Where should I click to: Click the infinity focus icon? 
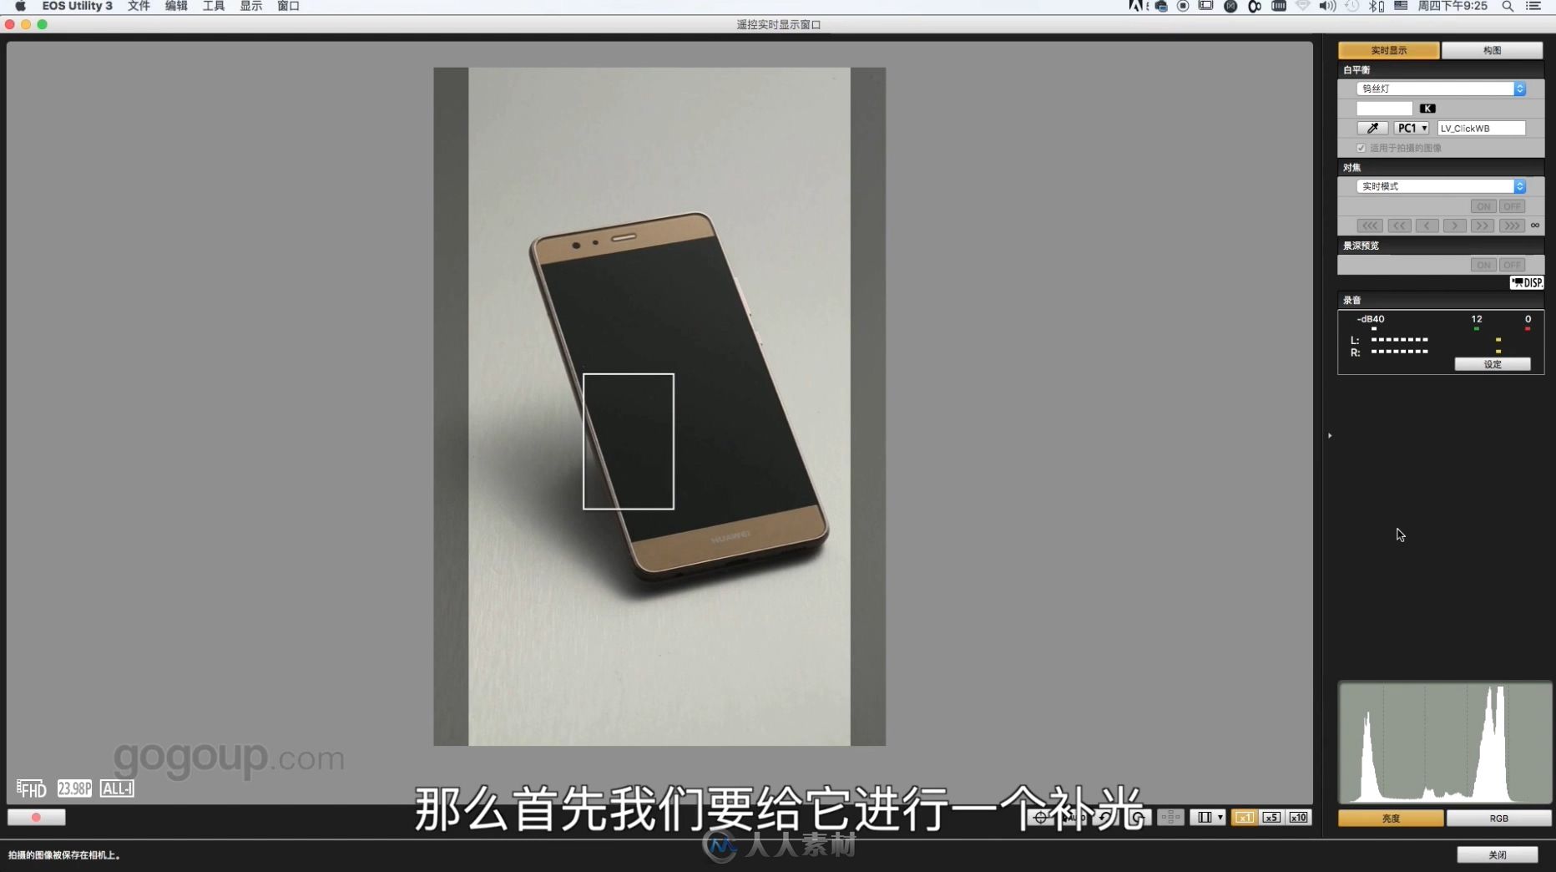click(x=1534, y=226)
